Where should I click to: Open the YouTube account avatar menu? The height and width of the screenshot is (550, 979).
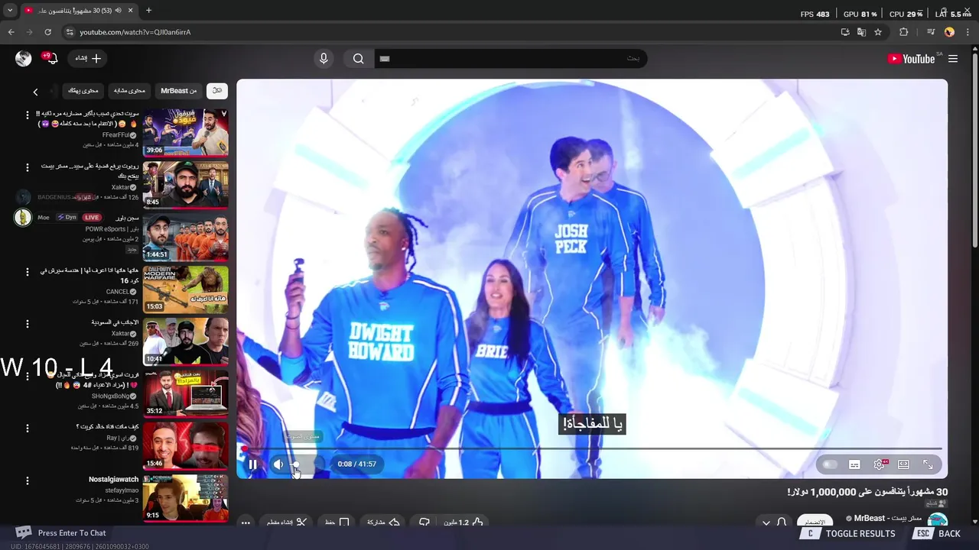coord(24,58)
